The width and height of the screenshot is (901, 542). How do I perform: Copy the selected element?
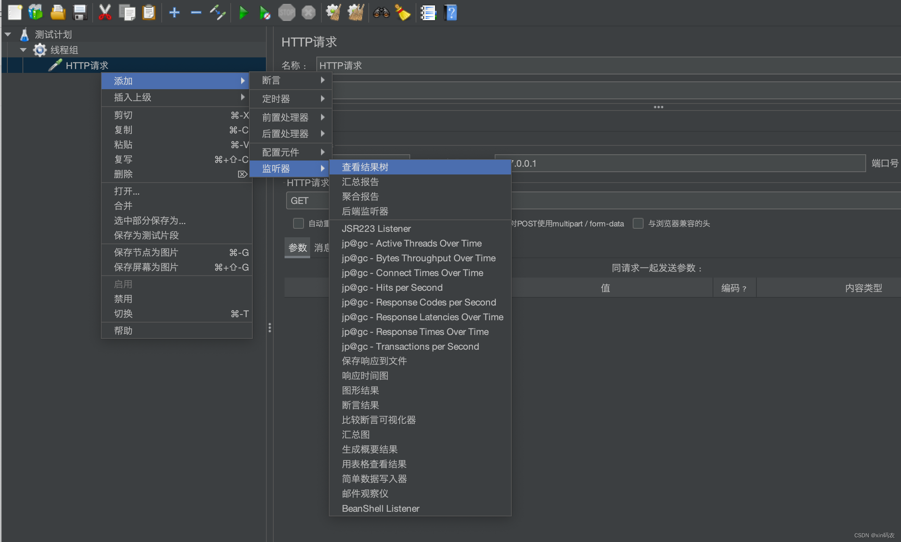click(x=127, y=12)
